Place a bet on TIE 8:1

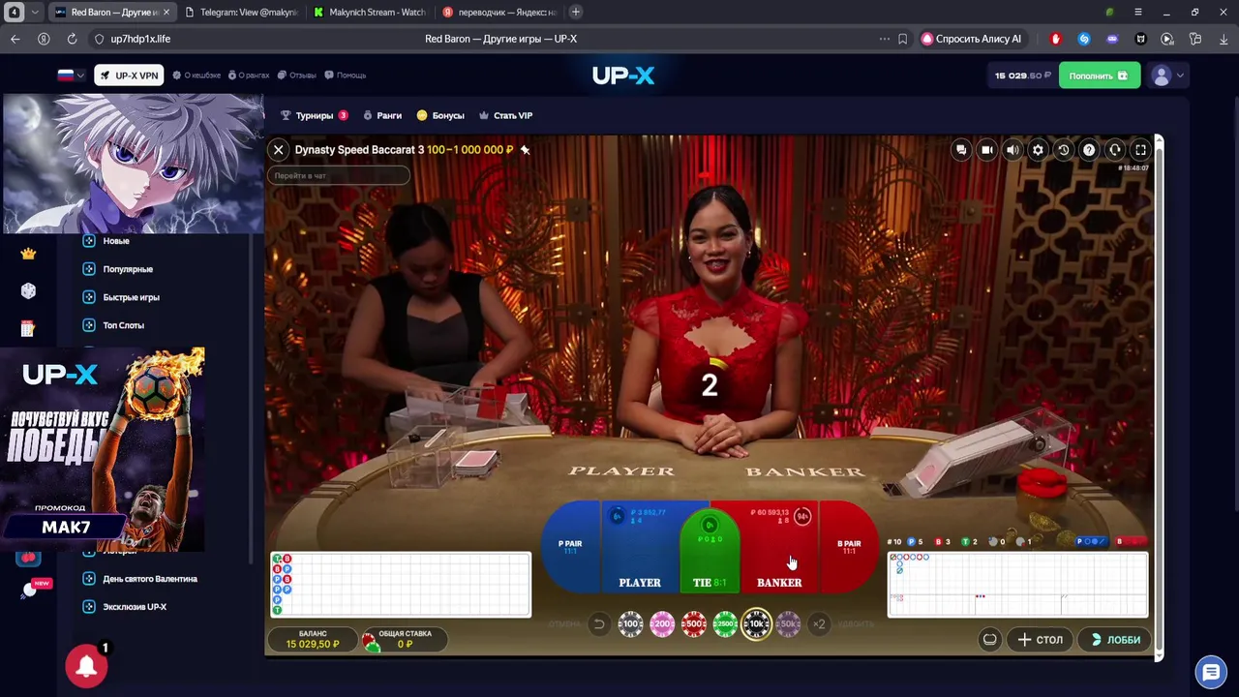[710, 552]
